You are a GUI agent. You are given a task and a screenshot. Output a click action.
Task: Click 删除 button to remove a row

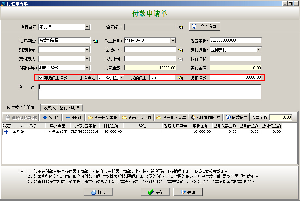click(73, 117)
